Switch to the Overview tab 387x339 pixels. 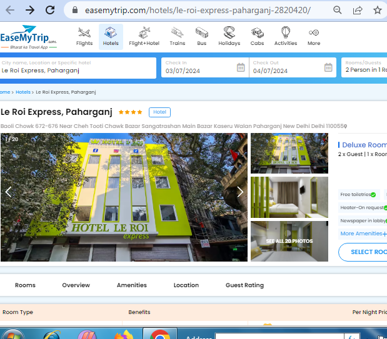pos(76,285)
